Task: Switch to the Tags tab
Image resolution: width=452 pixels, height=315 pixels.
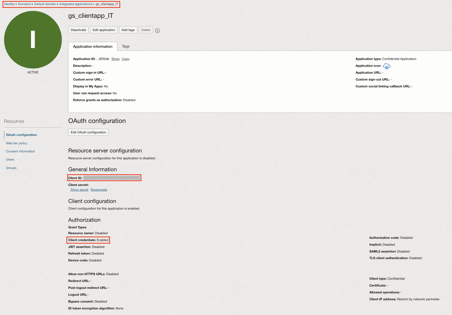Action: 126,46
